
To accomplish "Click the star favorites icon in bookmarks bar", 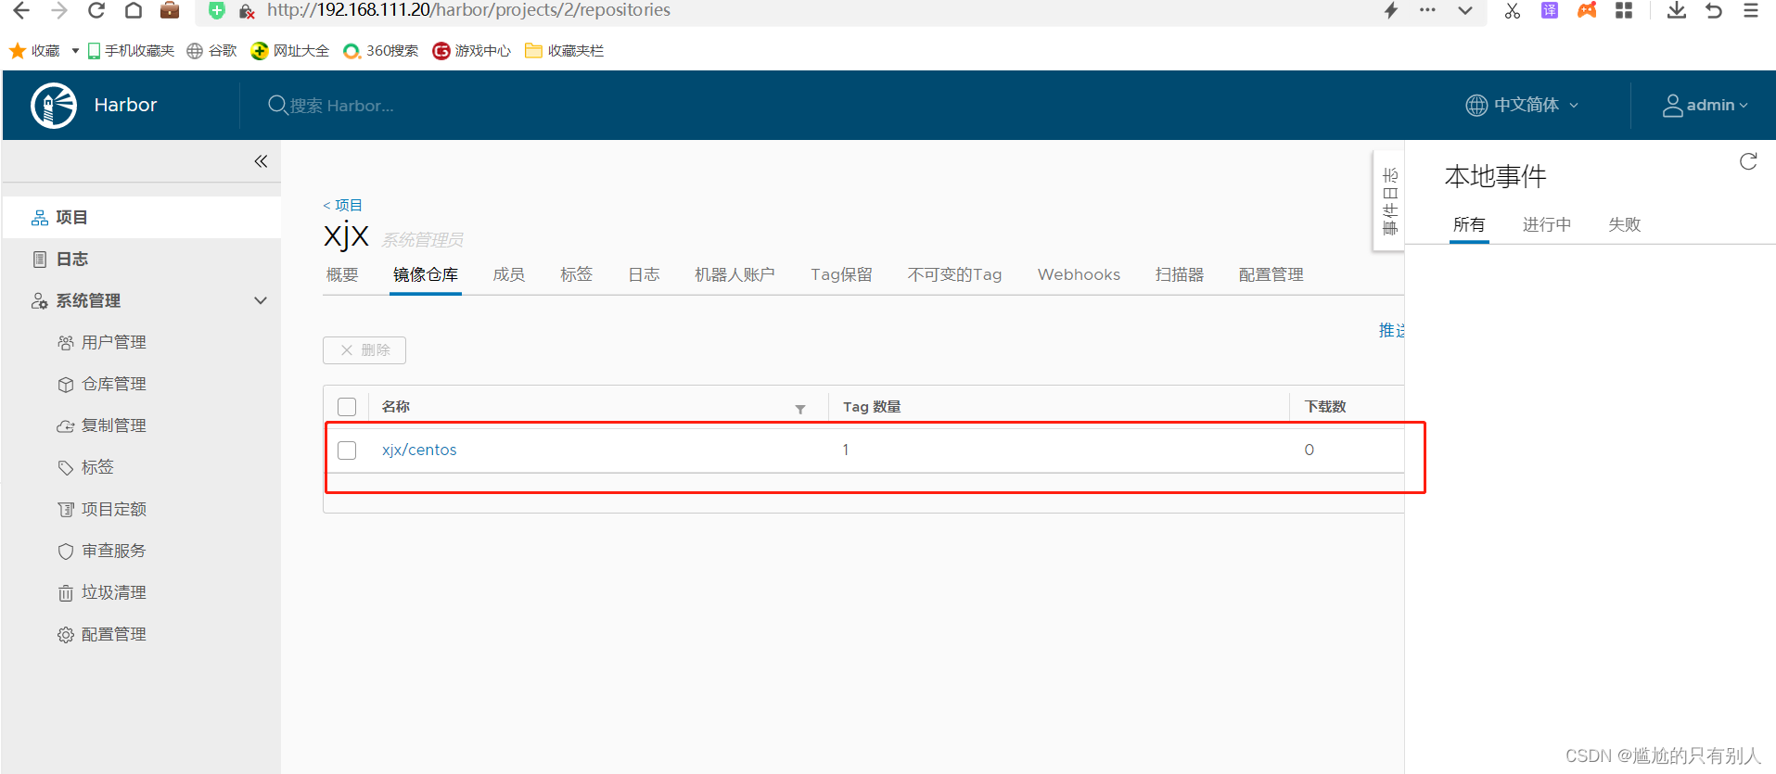I will [17, 51].
